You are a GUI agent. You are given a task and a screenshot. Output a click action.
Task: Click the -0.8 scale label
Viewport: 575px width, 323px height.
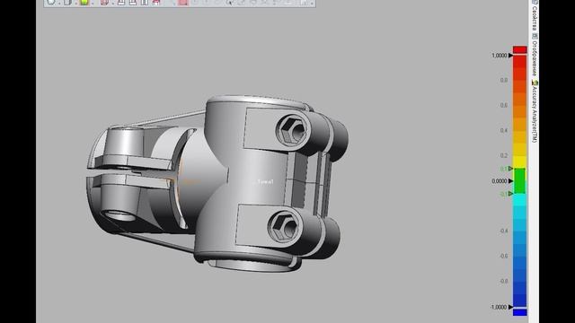(x=503, y=281)
